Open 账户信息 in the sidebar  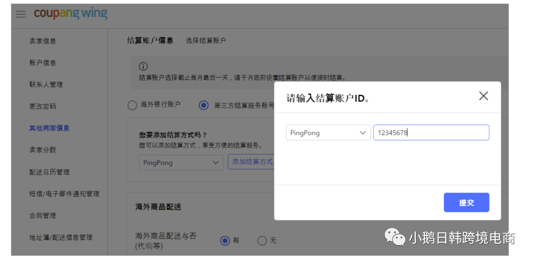43,63
